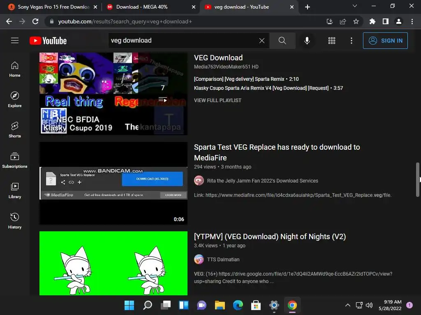
Task: Click the install app icon in address bar
Action: (329, 21)
